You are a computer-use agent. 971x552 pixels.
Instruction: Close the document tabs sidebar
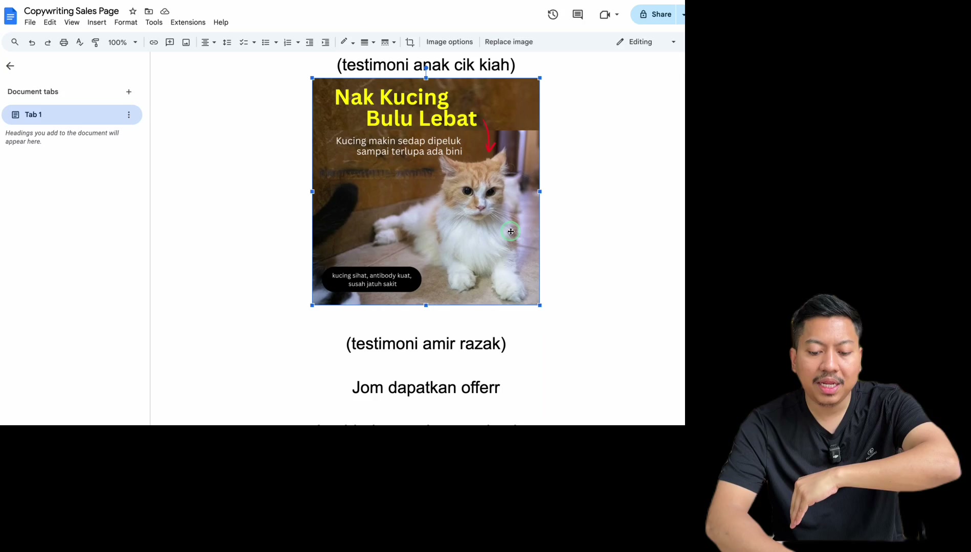coord(10,66)
